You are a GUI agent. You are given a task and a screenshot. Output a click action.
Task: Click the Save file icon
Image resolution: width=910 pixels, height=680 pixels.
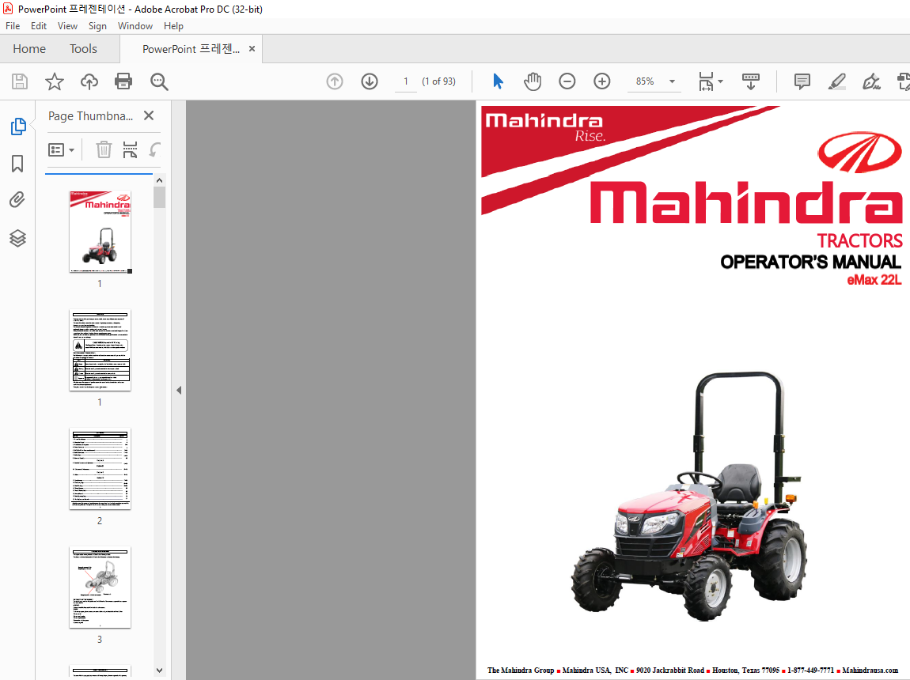pos(20,81)
